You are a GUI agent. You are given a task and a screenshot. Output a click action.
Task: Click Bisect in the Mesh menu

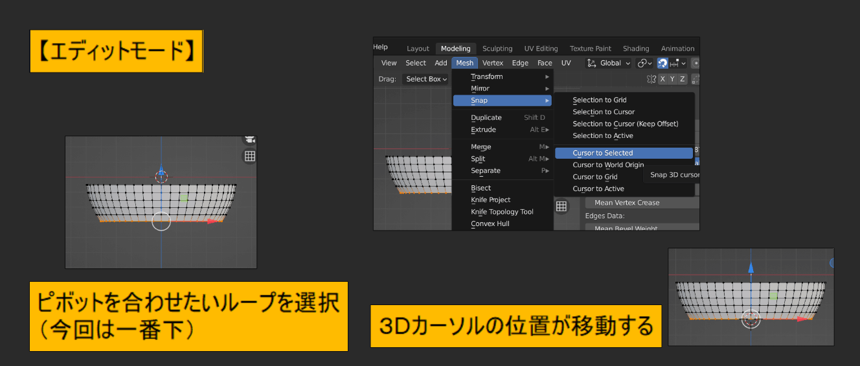(x=502, y=188)
